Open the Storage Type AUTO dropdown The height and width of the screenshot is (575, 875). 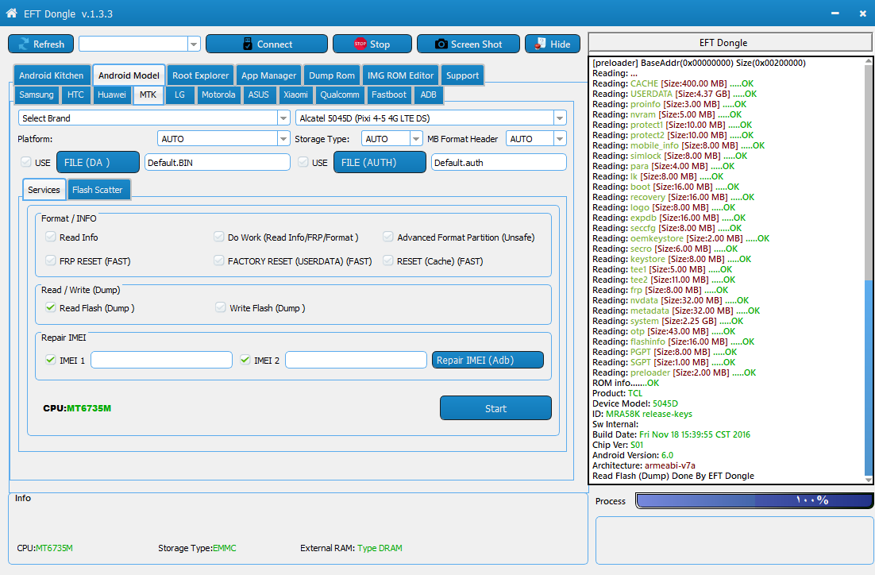click(416, 138)
